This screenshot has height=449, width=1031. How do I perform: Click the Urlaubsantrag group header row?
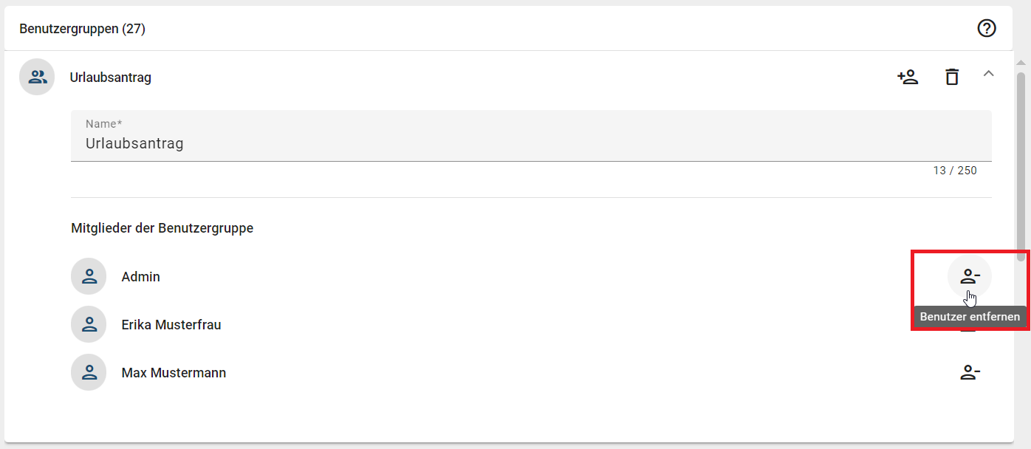tap(443, 76)
